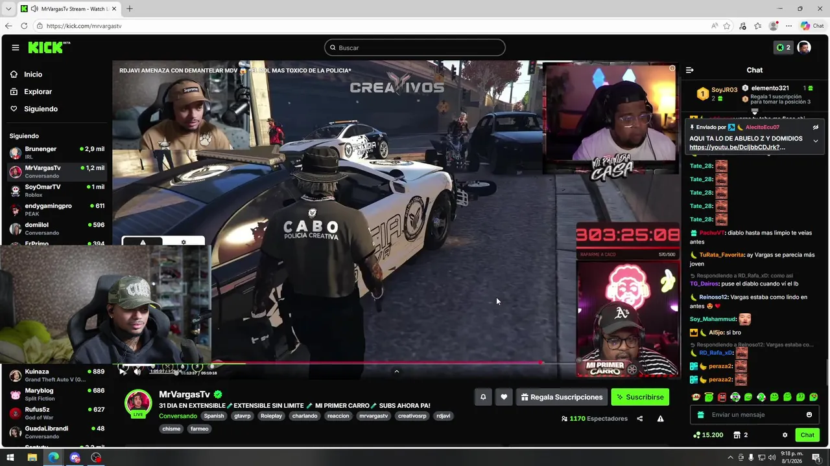830x466 pixels.
Task: Click the gift icon in message box
Action: [700, 415]
